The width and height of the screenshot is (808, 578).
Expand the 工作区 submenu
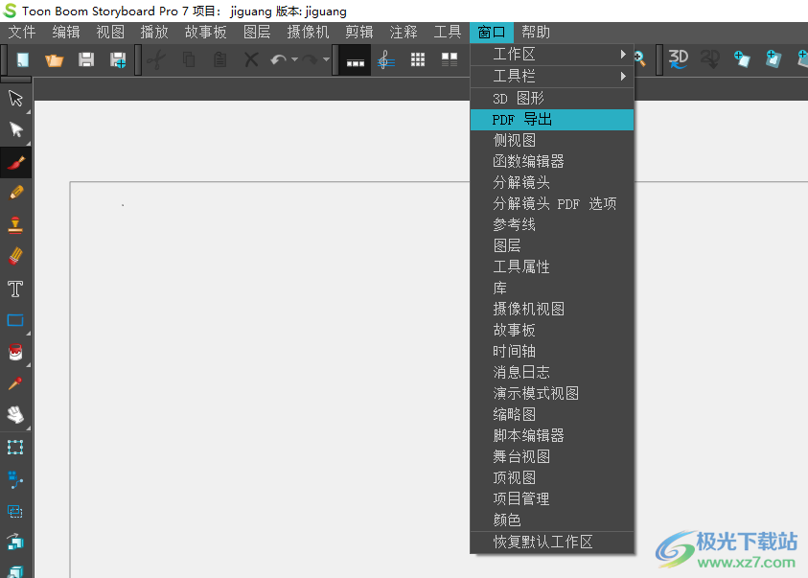click(552, 54)
